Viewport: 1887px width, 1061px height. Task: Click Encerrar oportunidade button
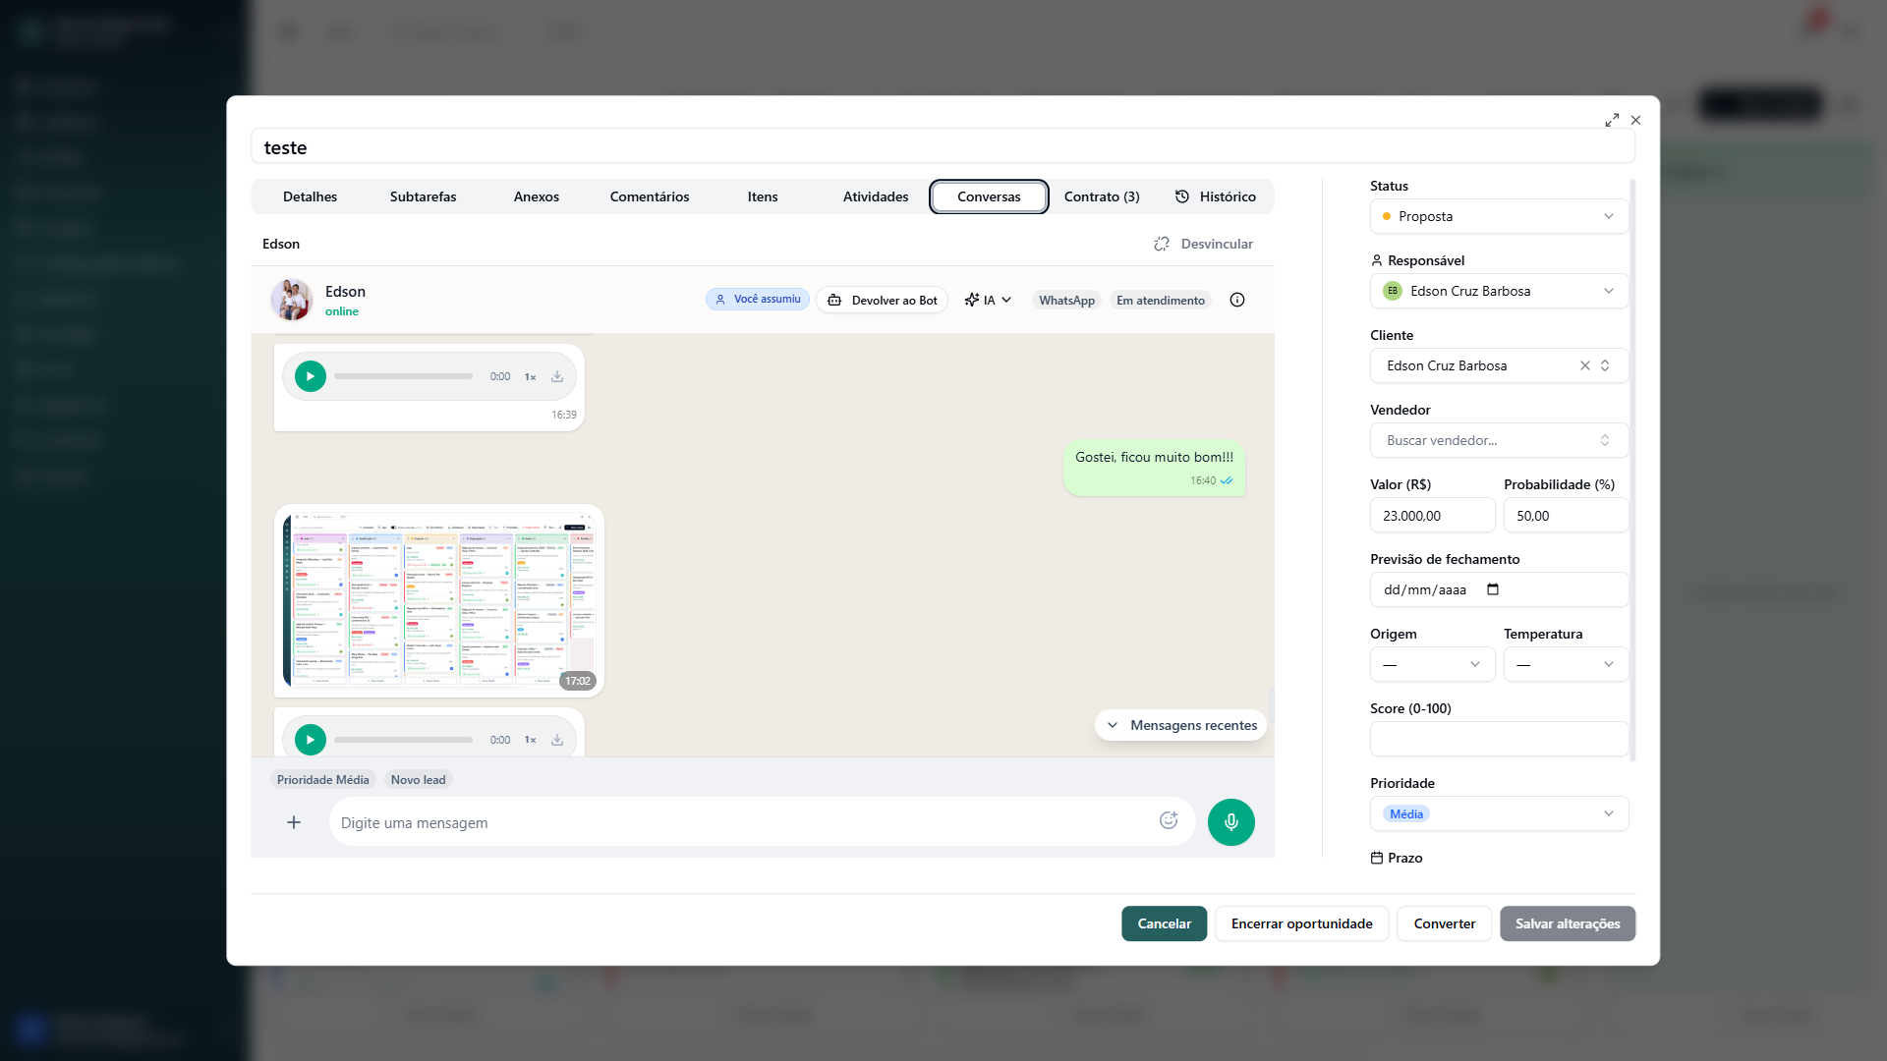tap(1301, 923)
